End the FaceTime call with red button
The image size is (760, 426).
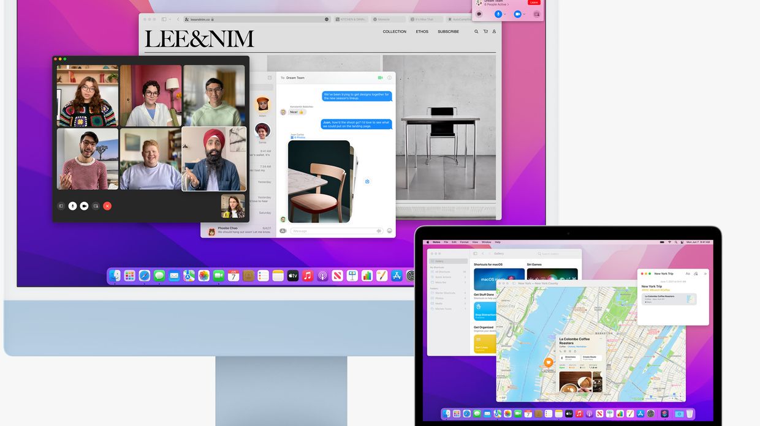tap(107, 206)
